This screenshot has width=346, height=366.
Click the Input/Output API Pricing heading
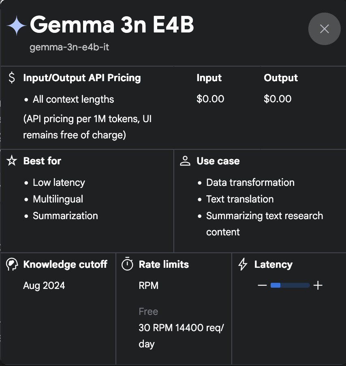click(82, 78)
